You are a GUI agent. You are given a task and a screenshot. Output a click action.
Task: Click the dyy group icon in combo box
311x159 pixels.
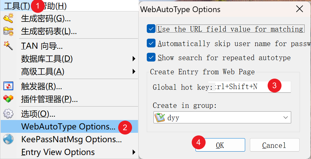(x=159, y=118)
